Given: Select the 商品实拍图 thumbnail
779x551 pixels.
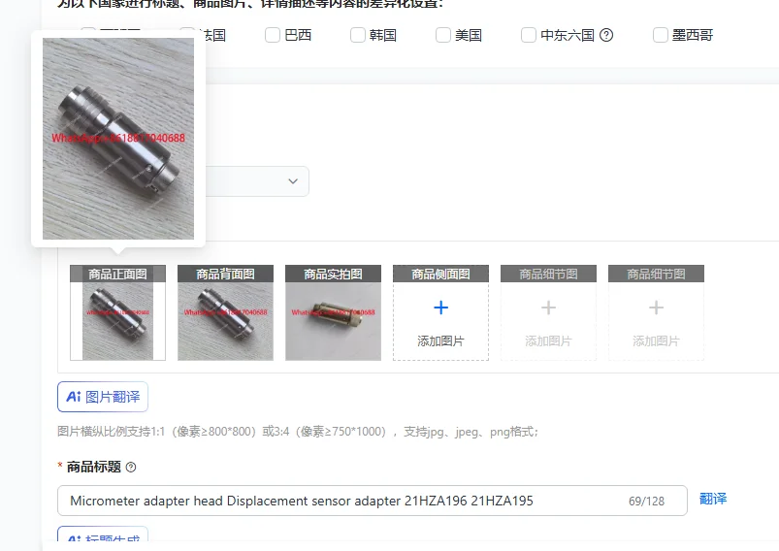Looking at the screenshot, I should (333, 312).
